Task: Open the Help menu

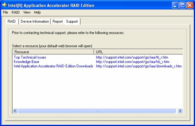Action: click(37, 12)
